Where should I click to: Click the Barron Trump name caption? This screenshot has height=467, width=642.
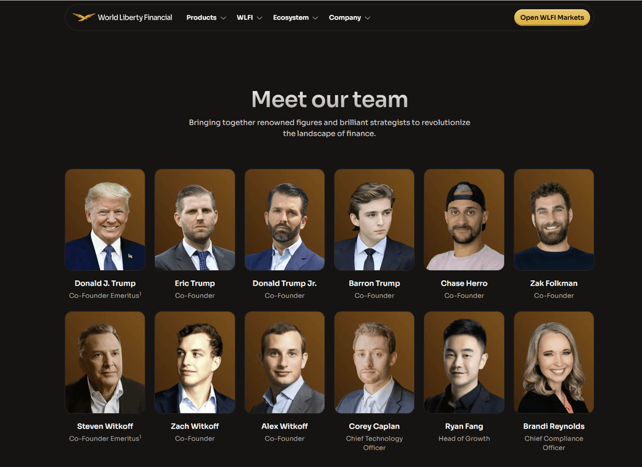click(x=374, y=284)
